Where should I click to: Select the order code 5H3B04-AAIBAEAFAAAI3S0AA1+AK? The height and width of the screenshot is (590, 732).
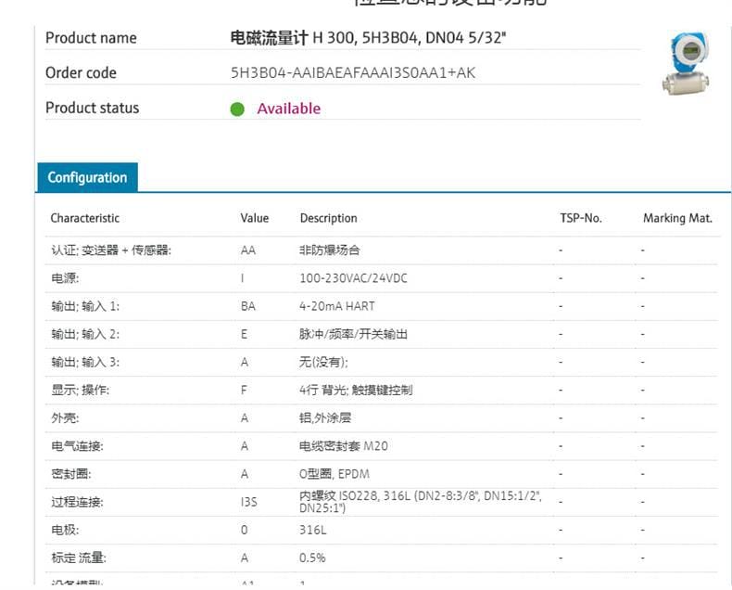pos(352,72)
